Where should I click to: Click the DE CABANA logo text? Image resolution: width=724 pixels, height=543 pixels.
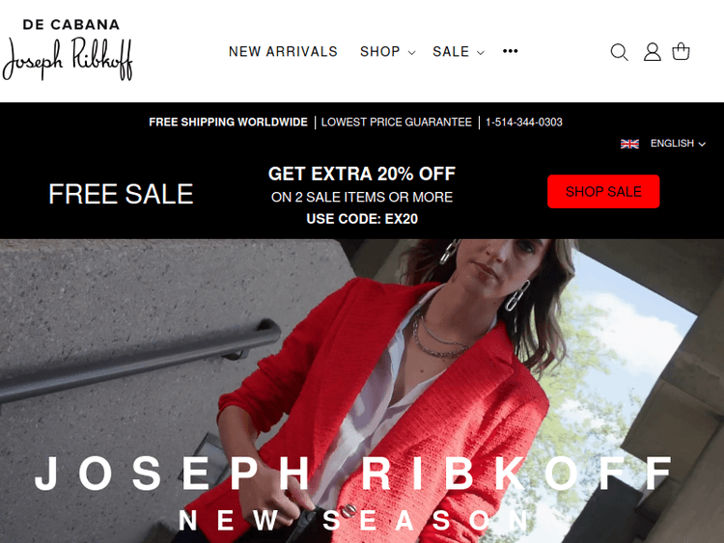tap(71, 25)
